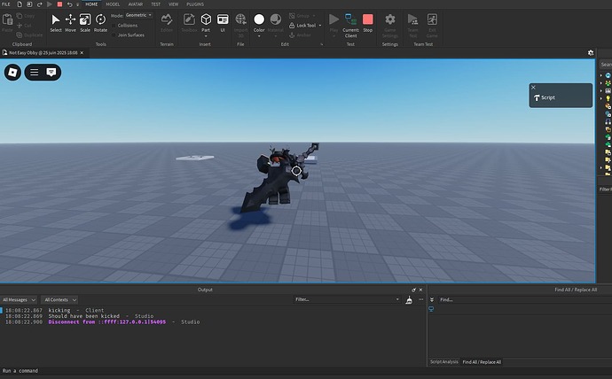612x379 pixels.
Task: Open the UI insert tool
Action: tap(223, 23)
